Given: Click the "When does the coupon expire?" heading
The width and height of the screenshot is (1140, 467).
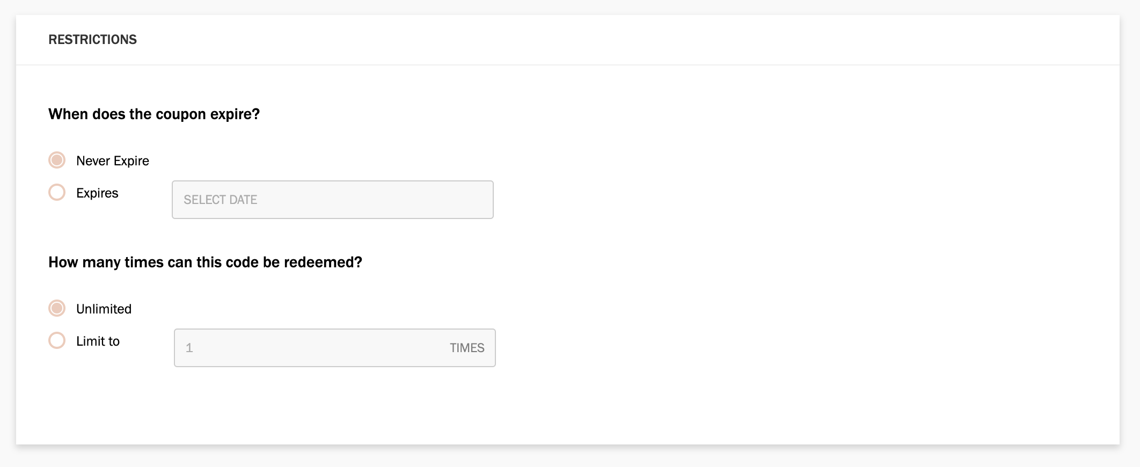Looking at the screenshot, I should click(154, 114).
